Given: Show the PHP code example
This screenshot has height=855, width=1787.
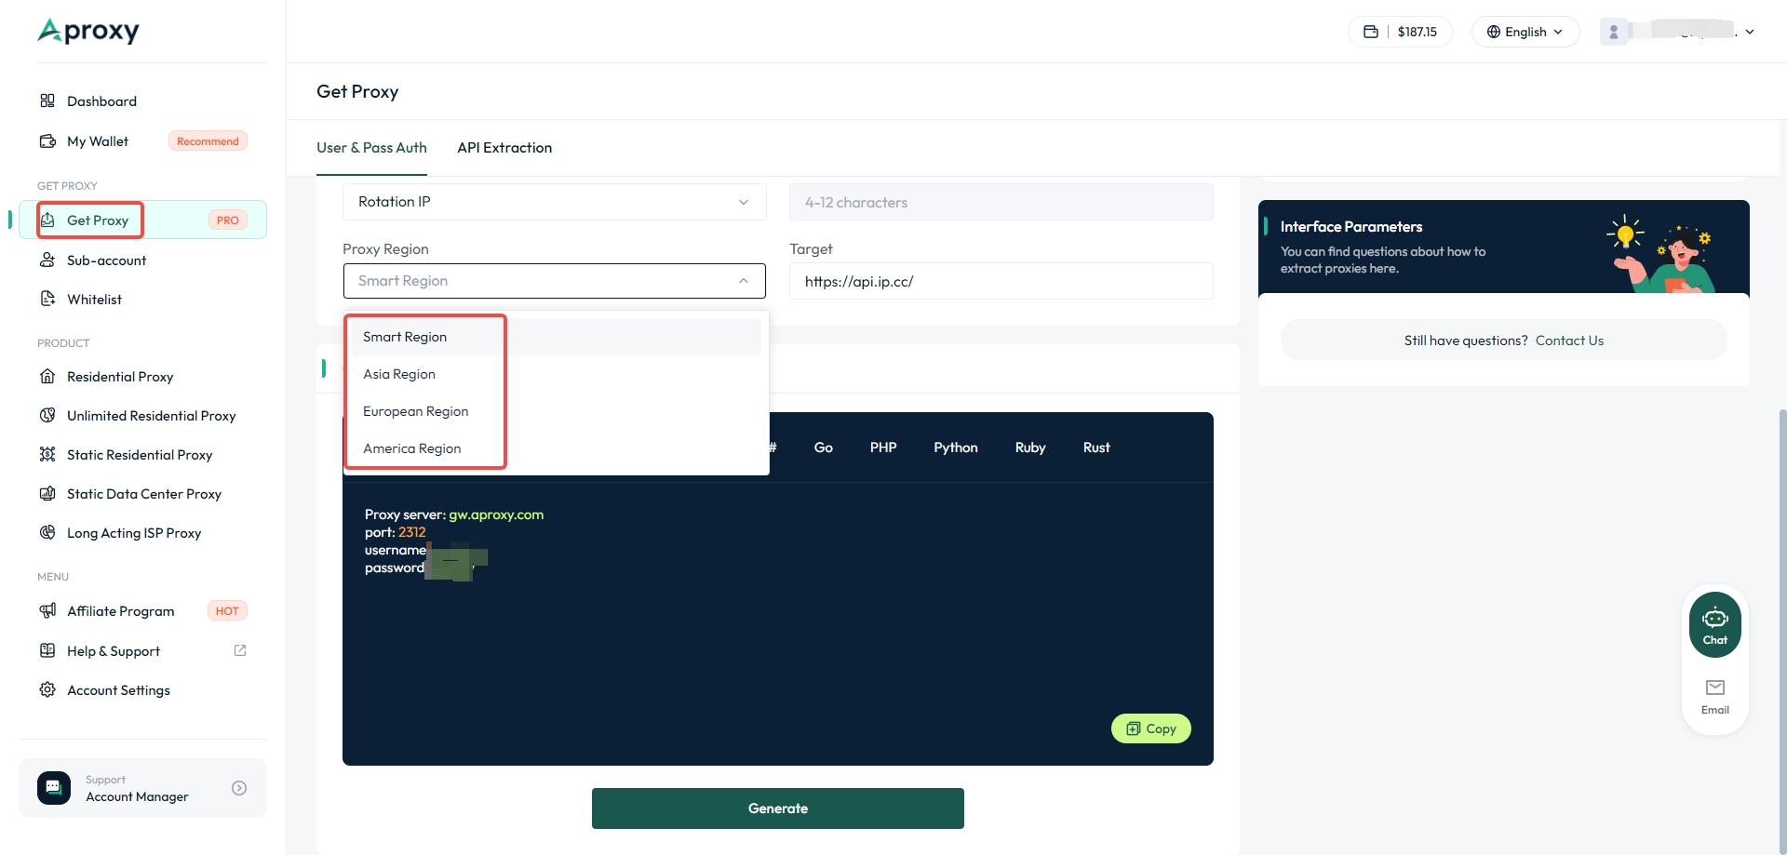Looking at the screenshot, I should tap(883, 448).
